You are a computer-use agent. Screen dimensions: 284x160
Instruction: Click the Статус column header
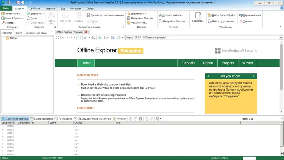[x=94, y=122]
